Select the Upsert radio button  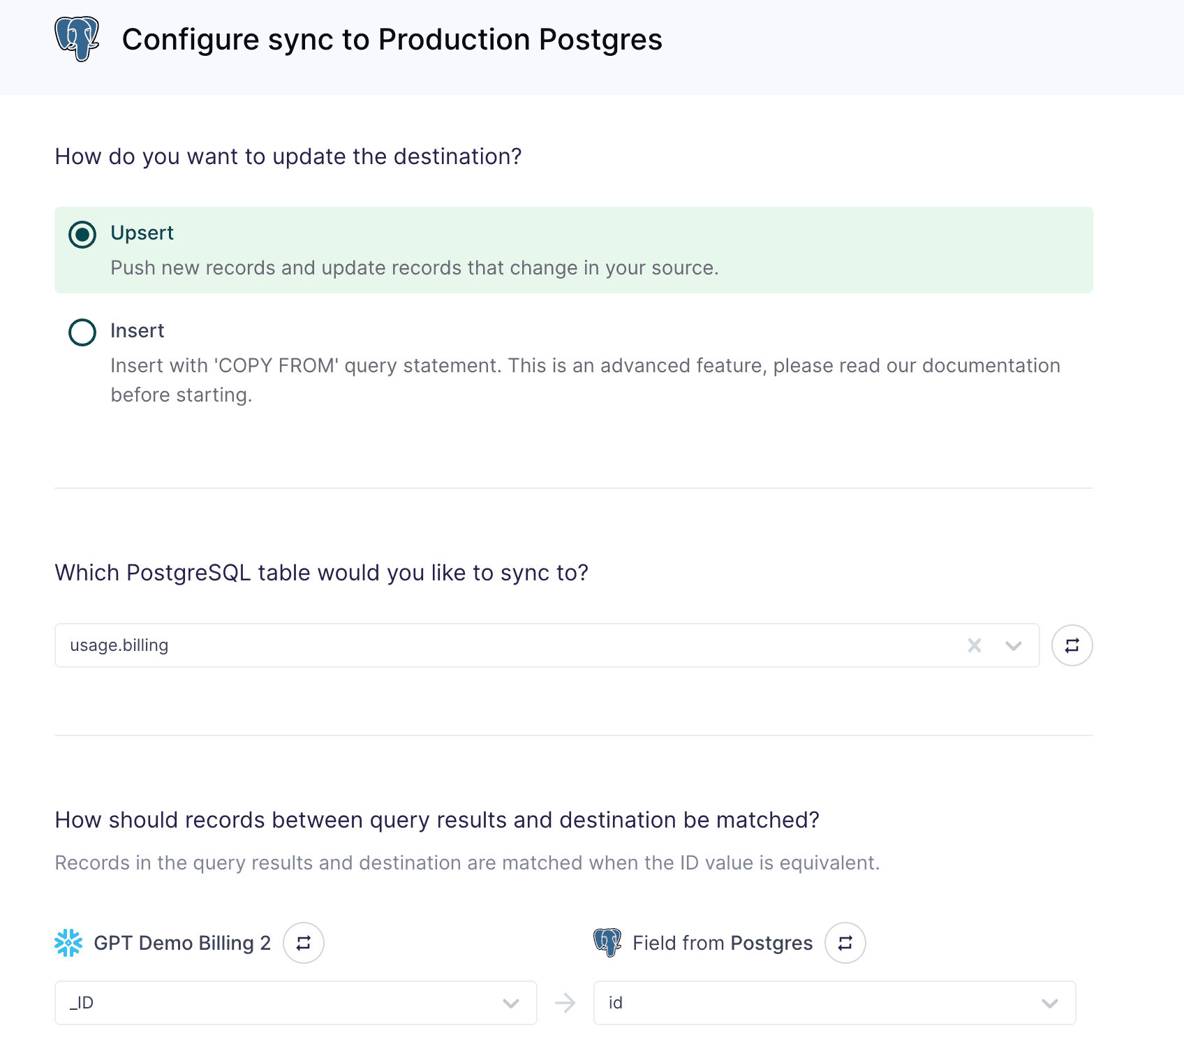(x=82, y=235)
